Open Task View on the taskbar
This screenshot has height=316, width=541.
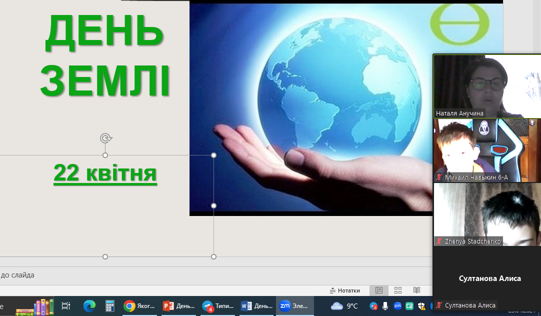[65, 305]
